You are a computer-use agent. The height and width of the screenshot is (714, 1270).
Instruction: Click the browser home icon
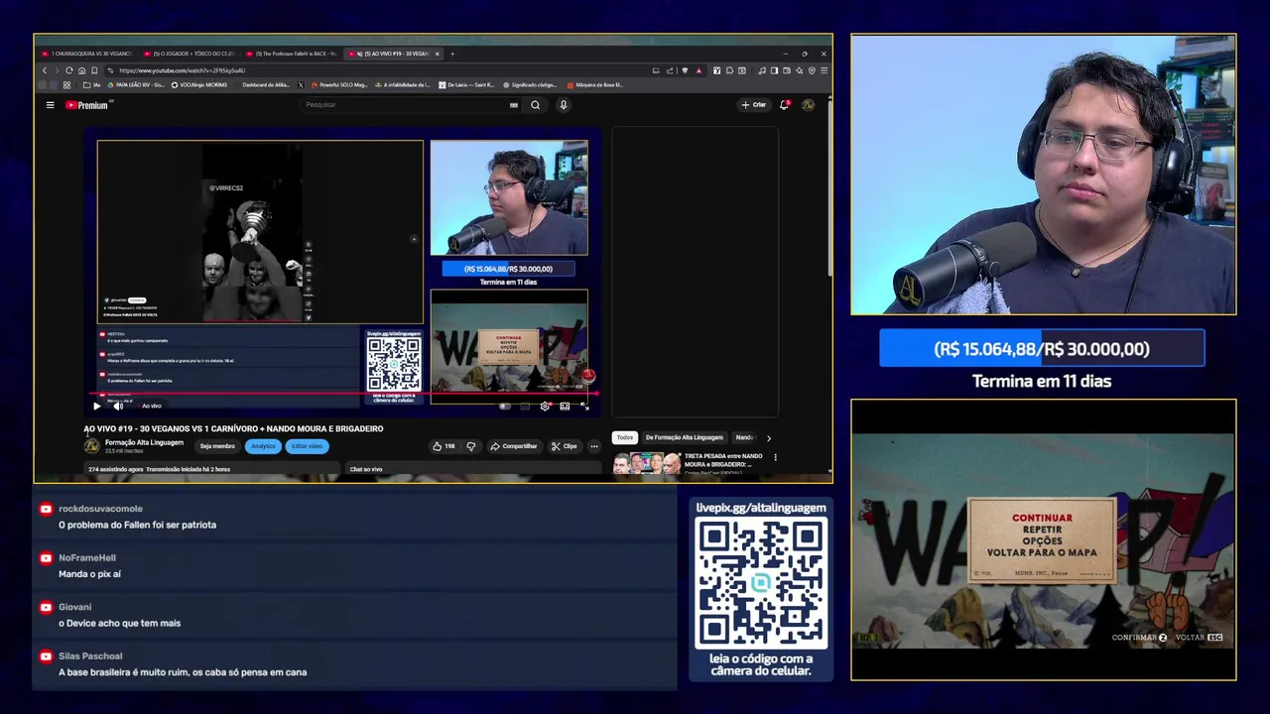click(81, 70)
